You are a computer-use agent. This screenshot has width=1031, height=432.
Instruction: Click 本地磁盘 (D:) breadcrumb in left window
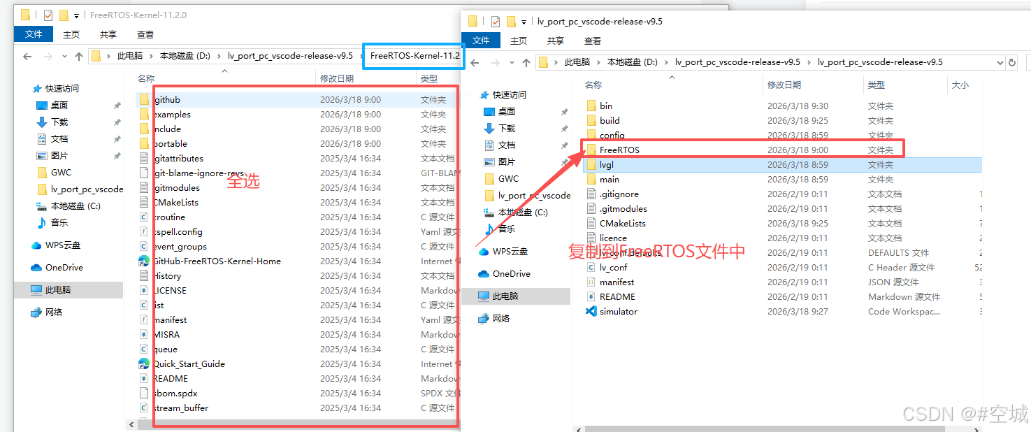185,56
